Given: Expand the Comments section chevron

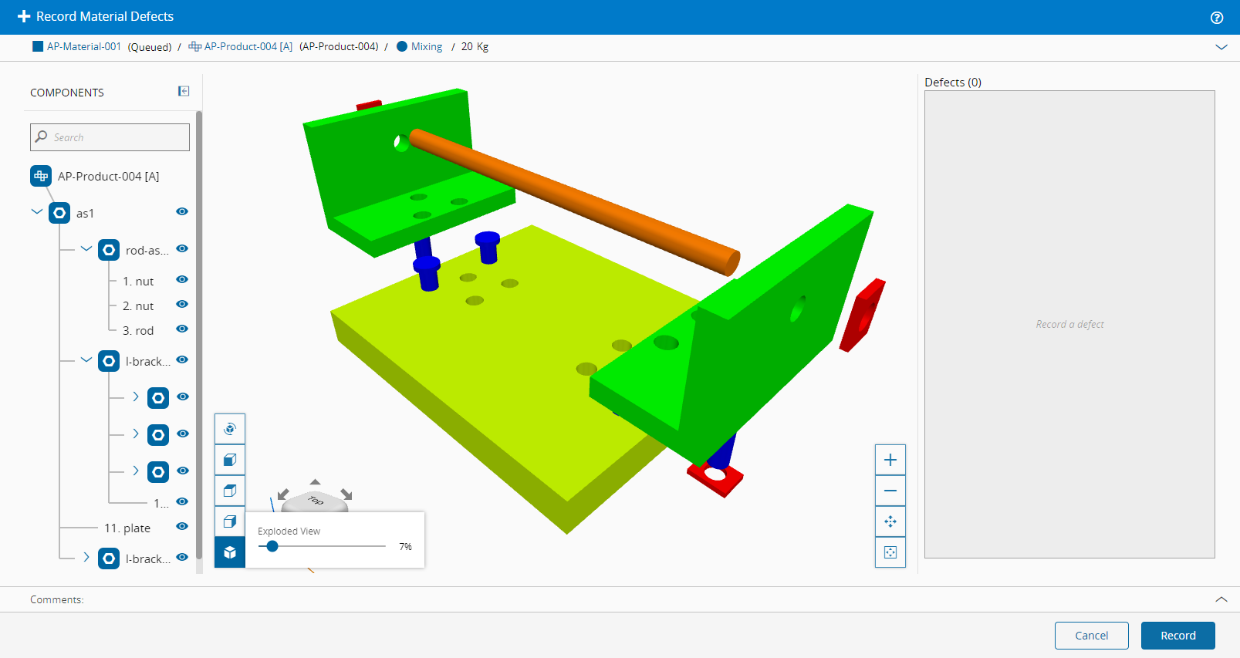Looking at the screenshot, I should tap(1221, 599).
